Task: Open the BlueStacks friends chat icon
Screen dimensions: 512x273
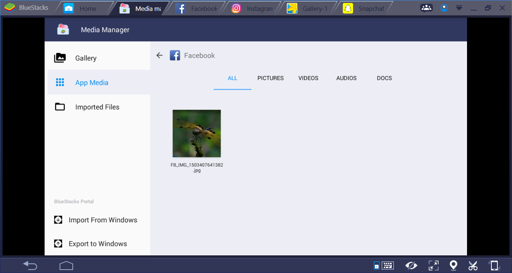Action: click(x=426, y=8)
